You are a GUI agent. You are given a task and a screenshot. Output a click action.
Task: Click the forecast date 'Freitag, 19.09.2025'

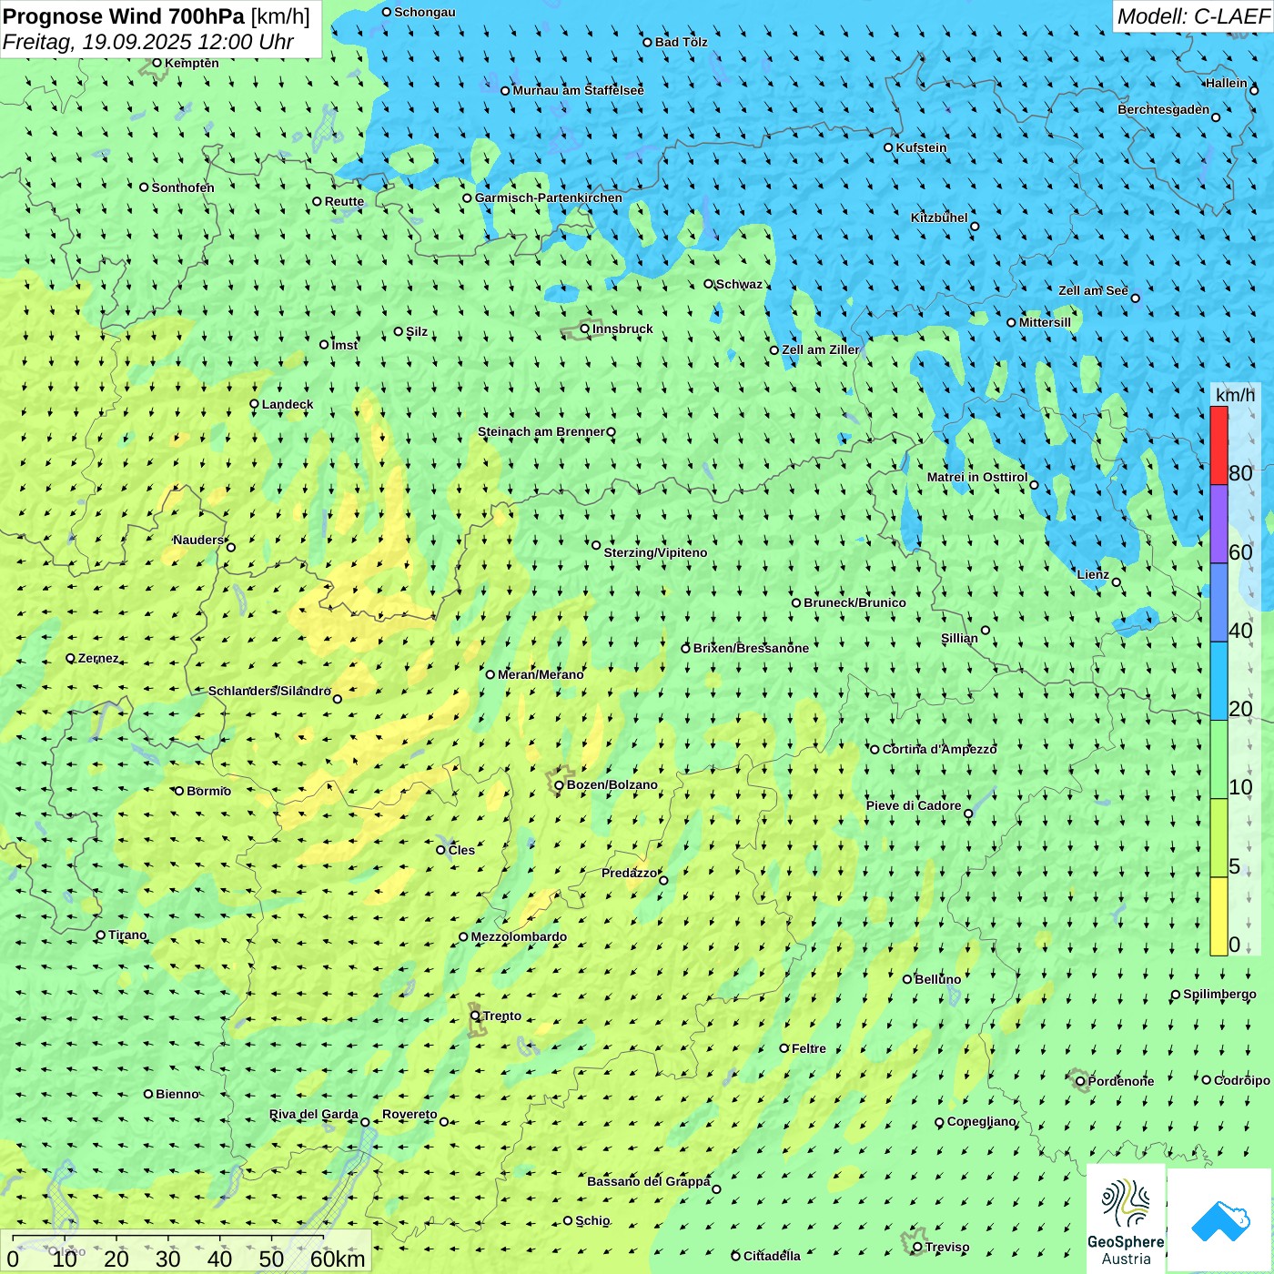(x=98, y=42)
